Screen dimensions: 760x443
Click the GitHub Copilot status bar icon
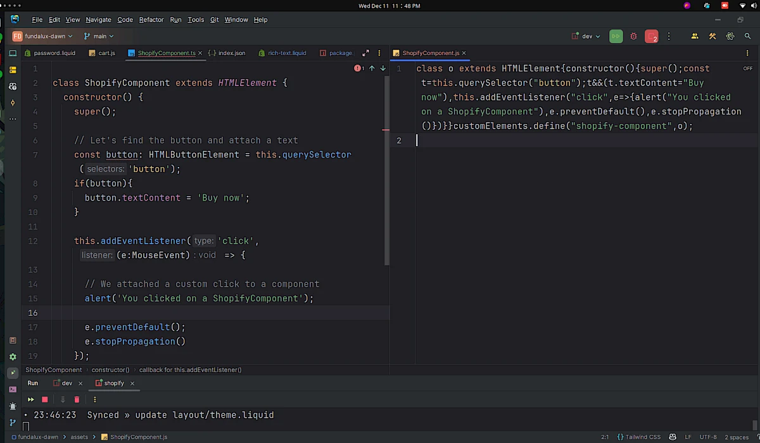click(x=672, y=437)
